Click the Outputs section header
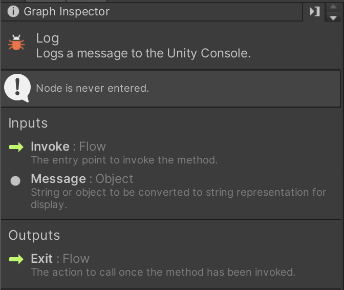Screen dimensions: 344x290 click(x=34, y=236)
